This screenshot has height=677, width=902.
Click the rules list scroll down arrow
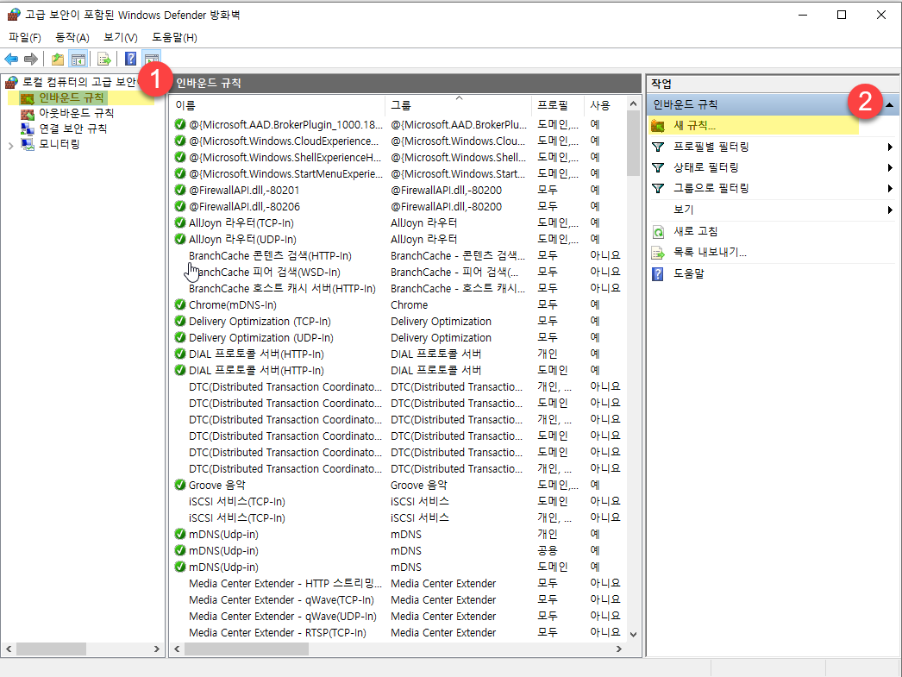[633, 635]
